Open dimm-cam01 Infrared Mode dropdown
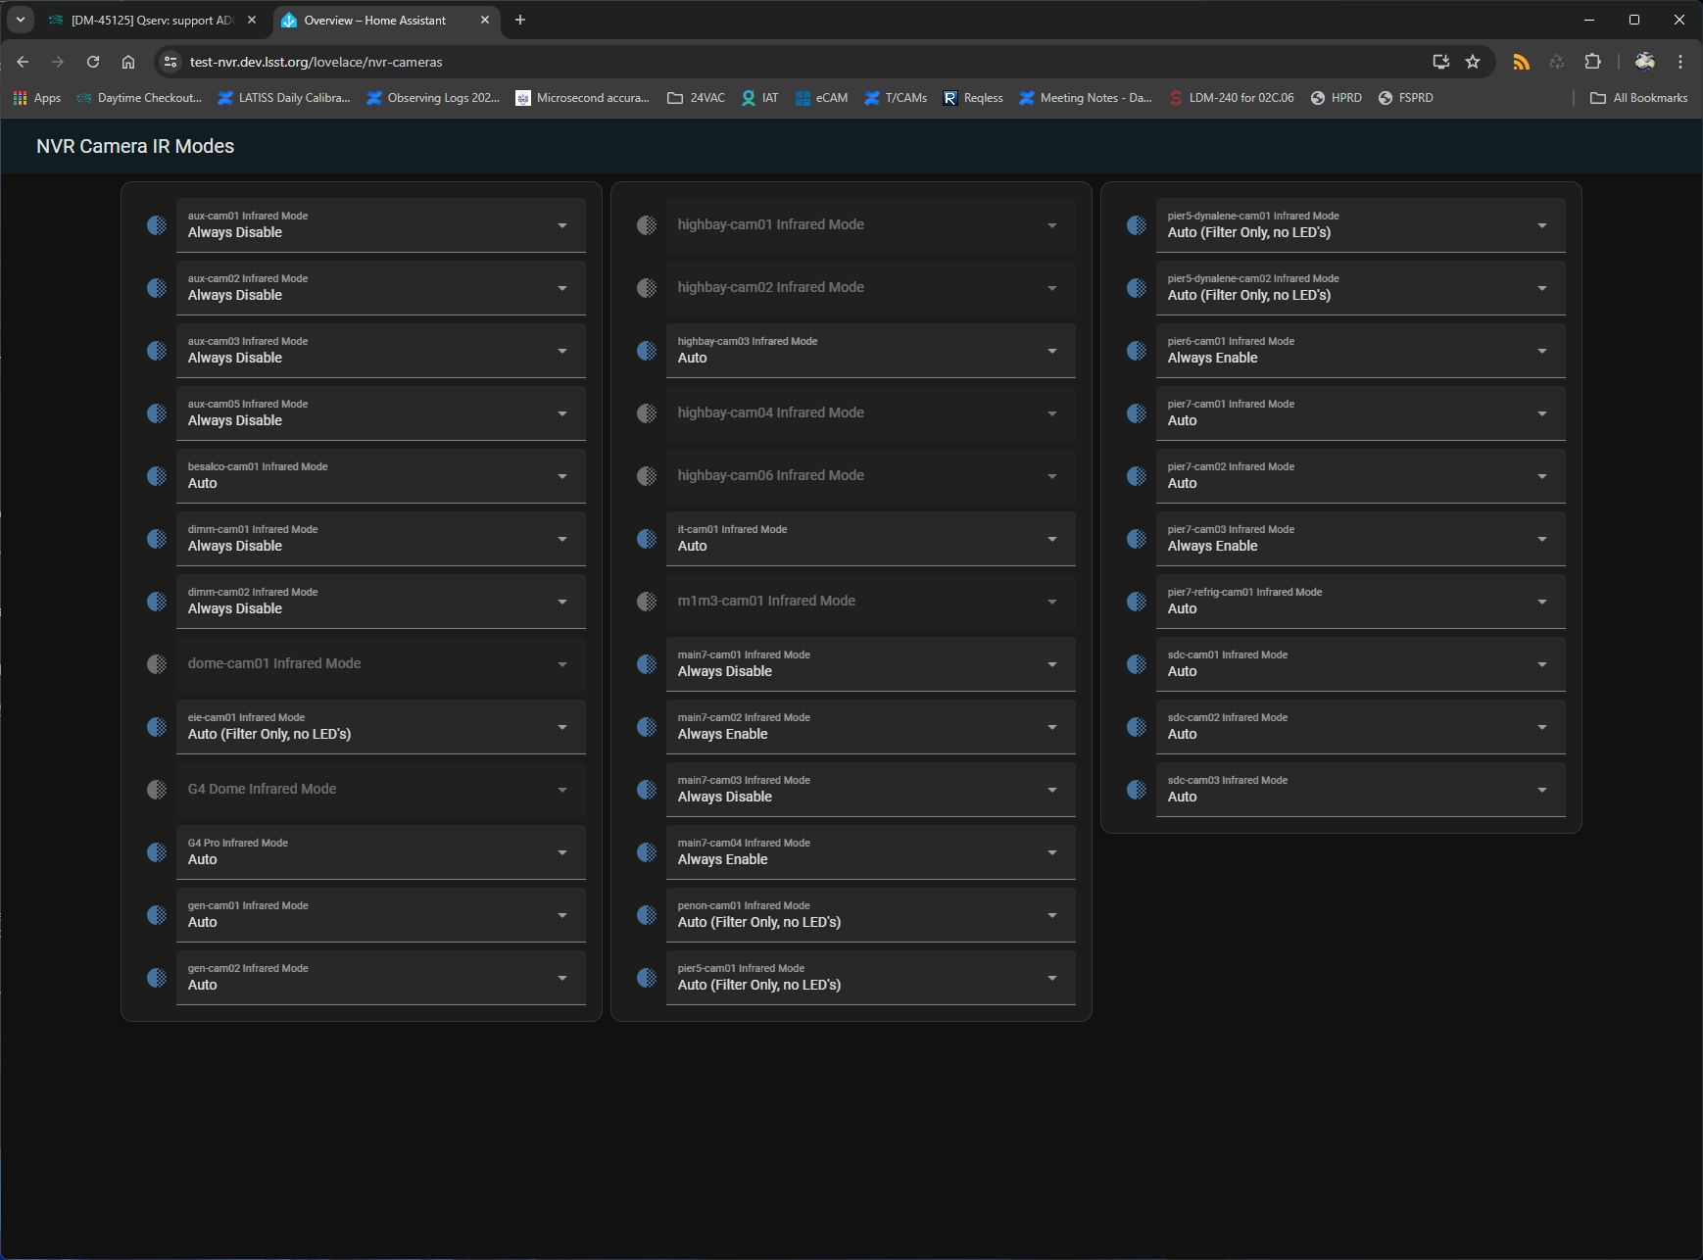The width and height of the screenshot is (1703, 1260). click(x=381, y=539)
